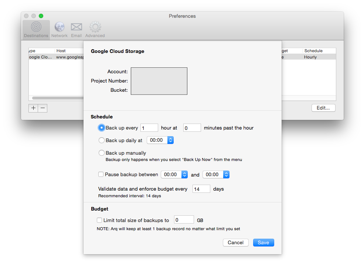
Task: Open the Email preferences pane
Action: coord(76,30)
